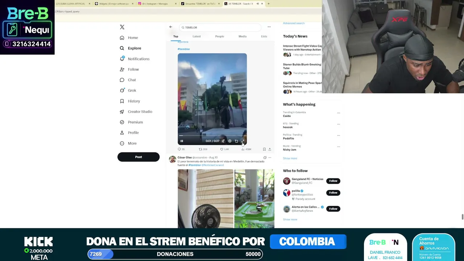
Task: Open more options on César Olse post
Action: click(x=270, y=158)
